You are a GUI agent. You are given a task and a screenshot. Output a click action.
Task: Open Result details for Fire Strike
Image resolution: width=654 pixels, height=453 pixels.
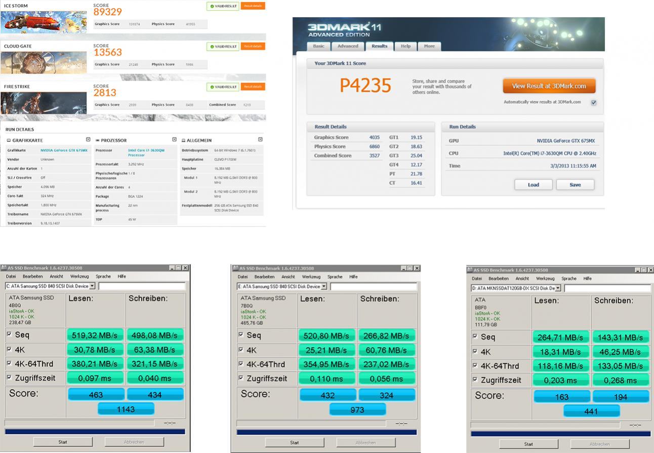coord(253,87)
